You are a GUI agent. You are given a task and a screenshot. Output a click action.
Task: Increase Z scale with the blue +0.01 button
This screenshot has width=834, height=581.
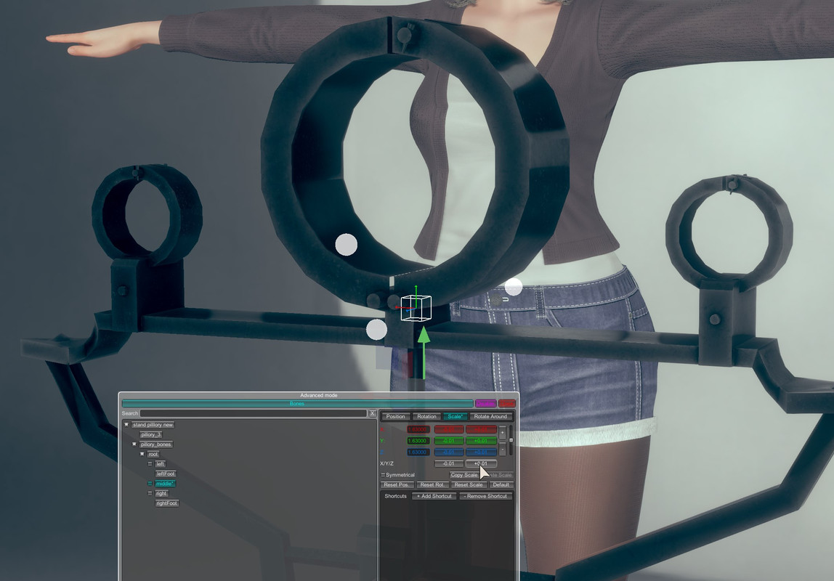pyautogui.click(x=481, y=452)
